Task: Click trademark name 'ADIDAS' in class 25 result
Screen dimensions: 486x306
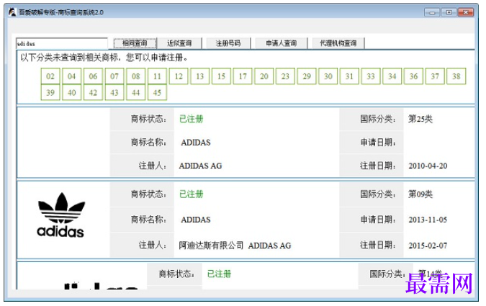Action: (x=196, y=143)
